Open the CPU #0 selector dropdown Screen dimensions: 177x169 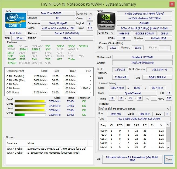[x=85, y=14]
